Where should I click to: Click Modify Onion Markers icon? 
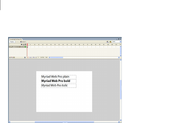(x=36, y=57)
